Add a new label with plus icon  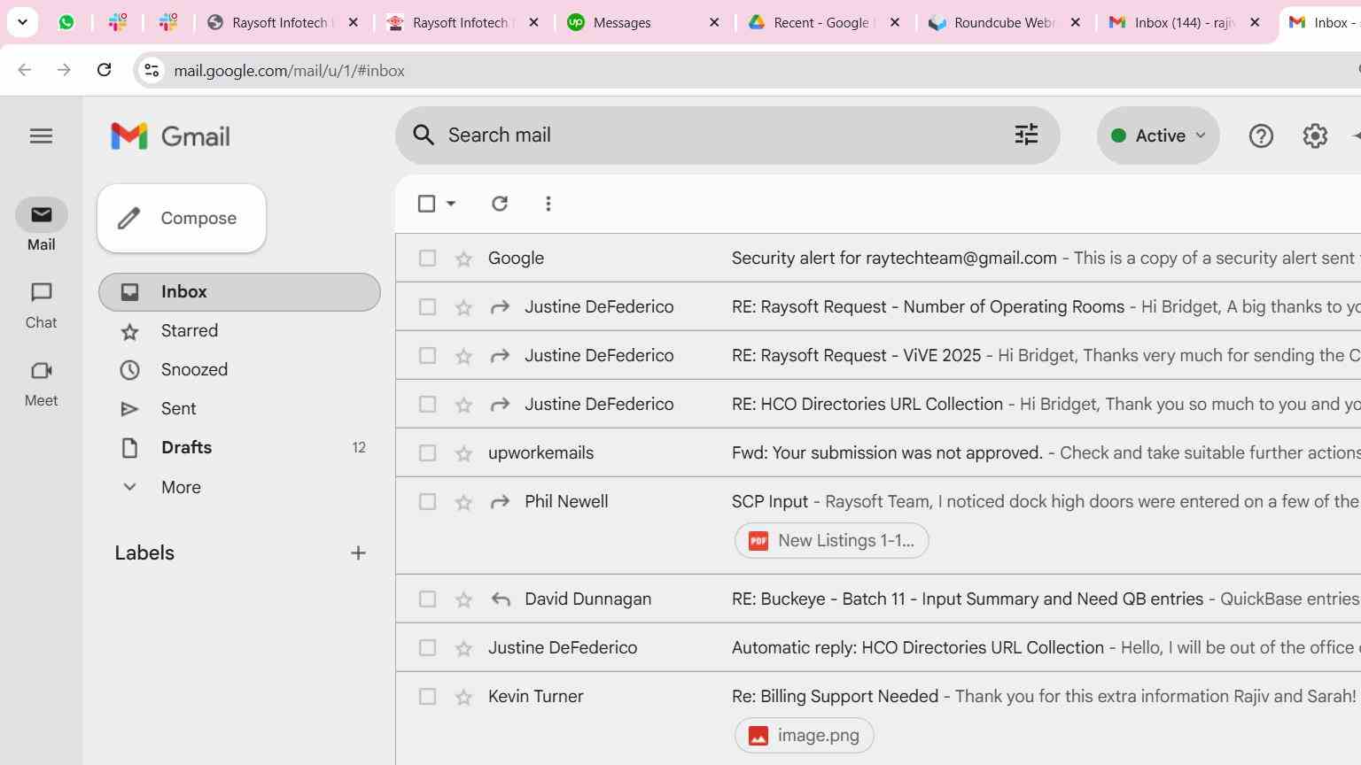[x=358, y=552]
